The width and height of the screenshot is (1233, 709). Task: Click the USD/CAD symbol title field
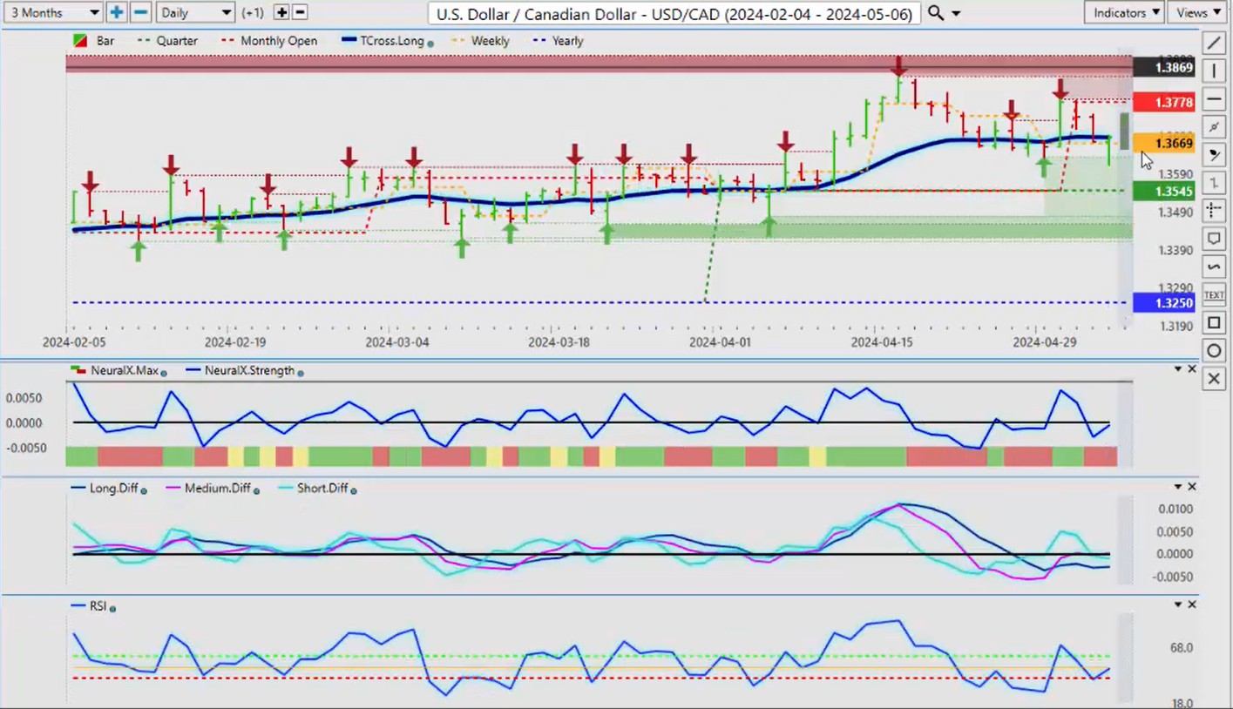[x=674, y=13]
